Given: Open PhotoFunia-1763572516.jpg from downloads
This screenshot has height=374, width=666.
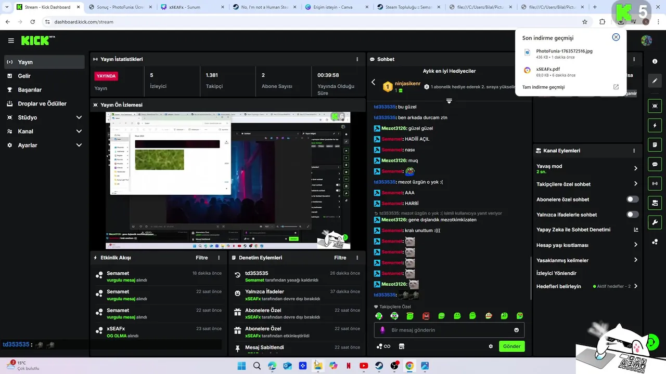Looking at the screenshot, I should coord(570,54).
